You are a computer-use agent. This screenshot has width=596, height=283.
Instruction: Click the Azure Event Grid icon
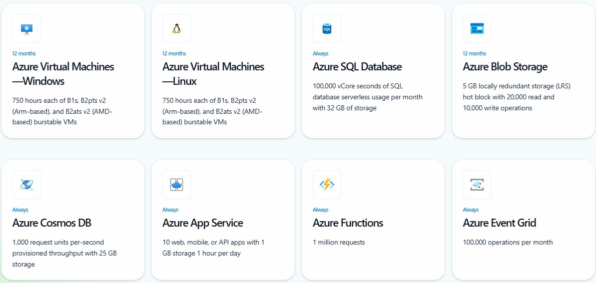tap(477, 185)
